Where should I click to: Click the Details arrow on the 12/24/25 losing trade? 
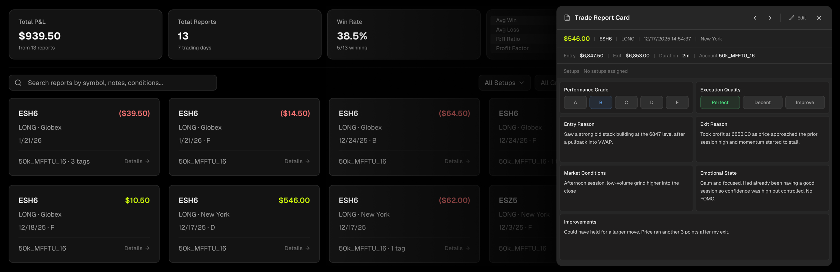[x=457, y=161]
